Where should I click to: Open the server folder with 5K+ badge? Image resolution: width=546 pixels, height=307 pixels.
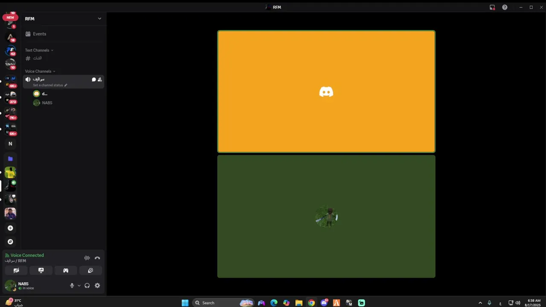click(10, 129)
